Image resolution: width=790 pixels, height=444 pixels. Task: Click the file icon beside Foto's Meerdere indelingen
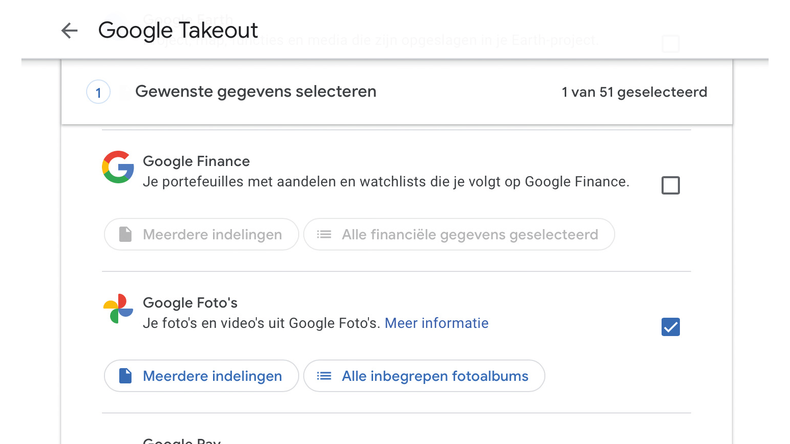point(125,376)
